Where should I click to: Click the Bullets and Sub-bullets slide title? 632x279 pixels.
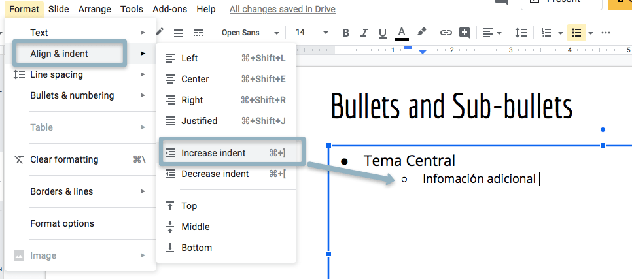tap(451, 106)
